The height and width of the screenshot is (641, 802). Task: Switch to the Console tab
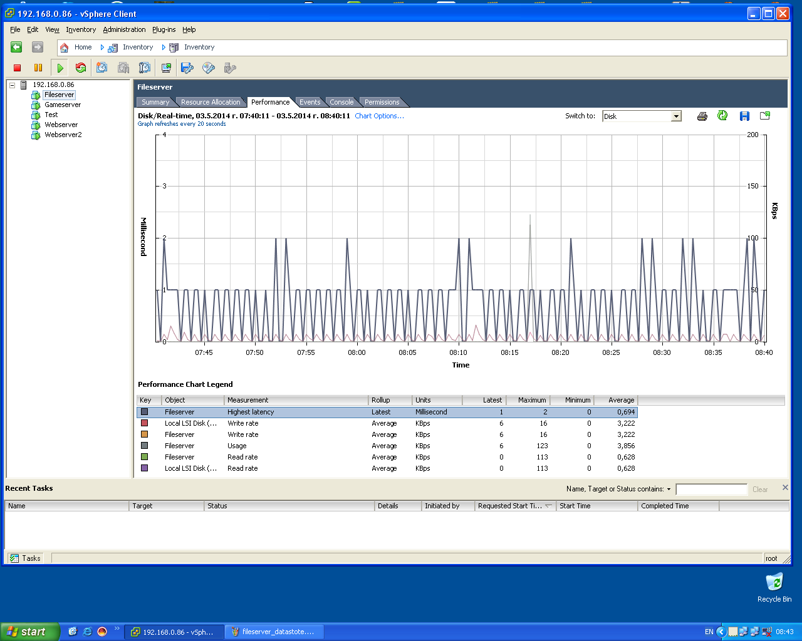[x=341, y=102]
